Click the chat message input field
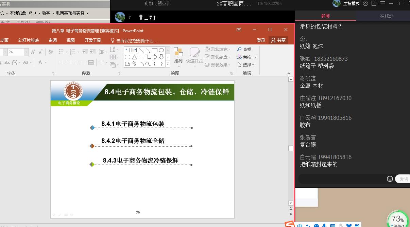Viewport: 410px width, 227px height. tap(342, 179)
